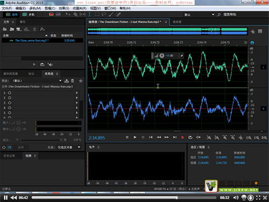
Task: Toggle the left channel L button
Action: tap(263, 67)
